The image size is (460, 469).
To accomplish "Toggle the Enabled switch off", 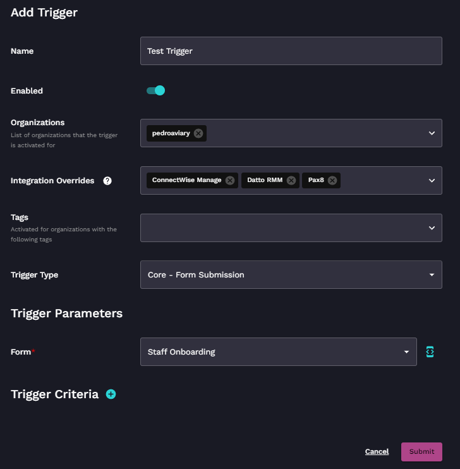I will coord(155,90).
